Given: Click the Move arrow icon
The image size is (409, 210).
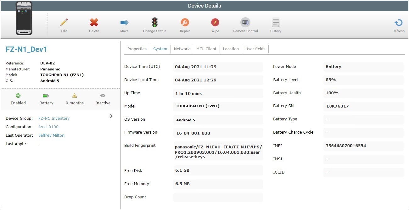Looking at the screenshot, I should point(124,23).
